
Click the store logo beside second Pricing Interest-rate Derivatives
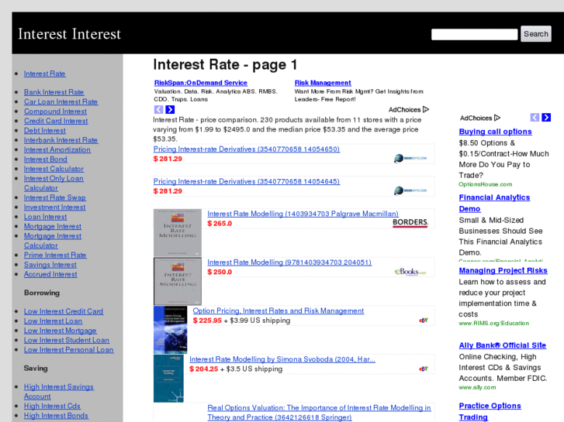410,190
